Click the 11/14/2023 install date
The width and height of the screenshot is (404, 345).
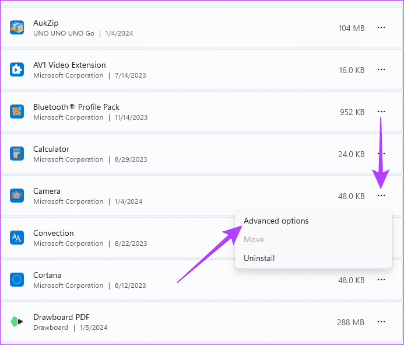click(x=131, y=117)
